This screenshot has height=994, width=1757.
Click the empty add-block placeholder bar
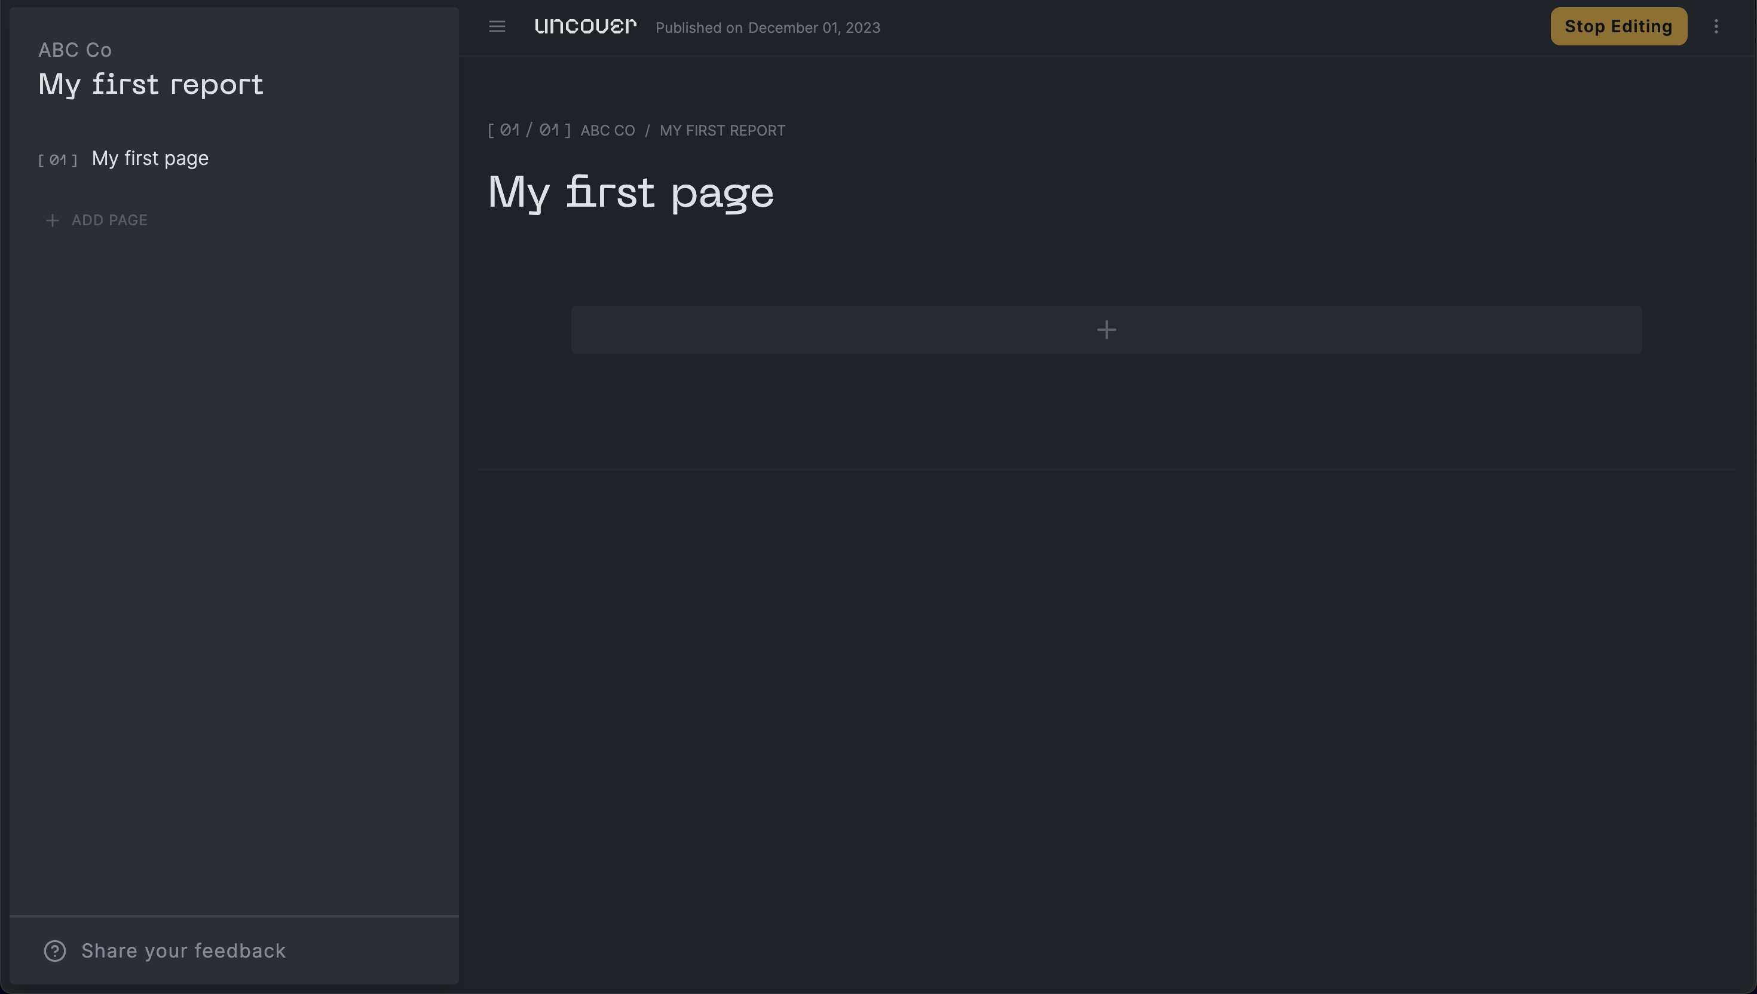(x=1106, y=330)
